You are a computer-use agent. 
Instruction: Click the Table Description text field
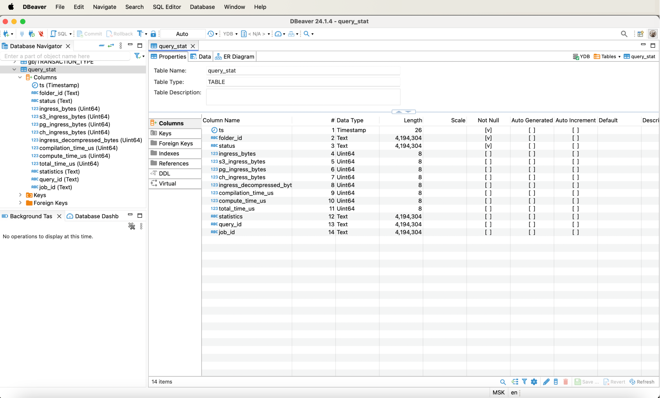click(303, 97)
